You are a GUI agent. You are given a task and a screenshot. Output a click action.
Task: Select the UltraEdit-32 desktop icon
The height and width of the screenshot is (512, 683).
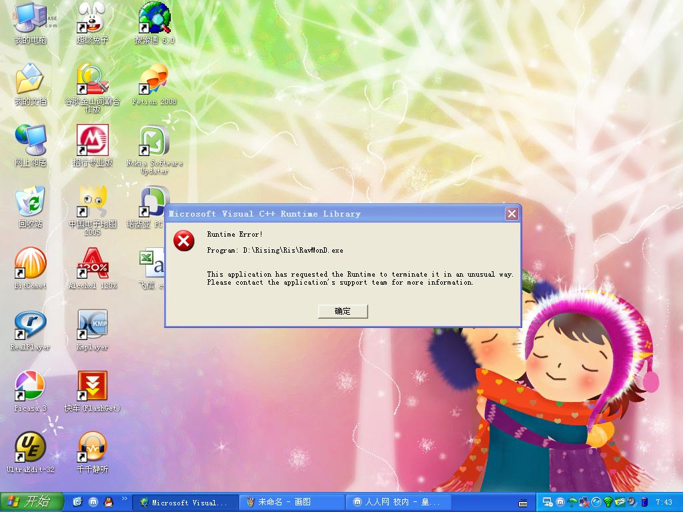coord(30,453)
